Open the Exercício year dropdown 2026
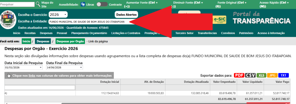The width and height of the screenshot is (296, 104). pos(58,14)
